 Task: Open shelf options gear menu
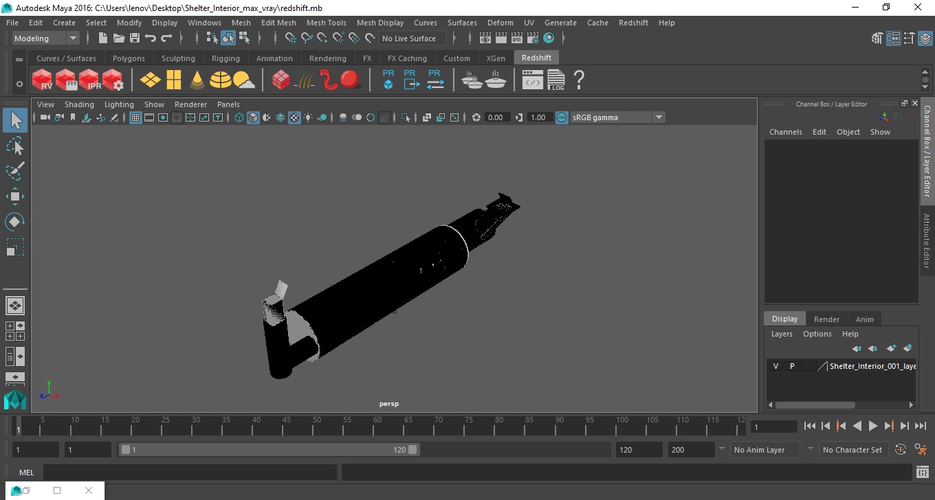pyautogui.click(x=19, y=84)
